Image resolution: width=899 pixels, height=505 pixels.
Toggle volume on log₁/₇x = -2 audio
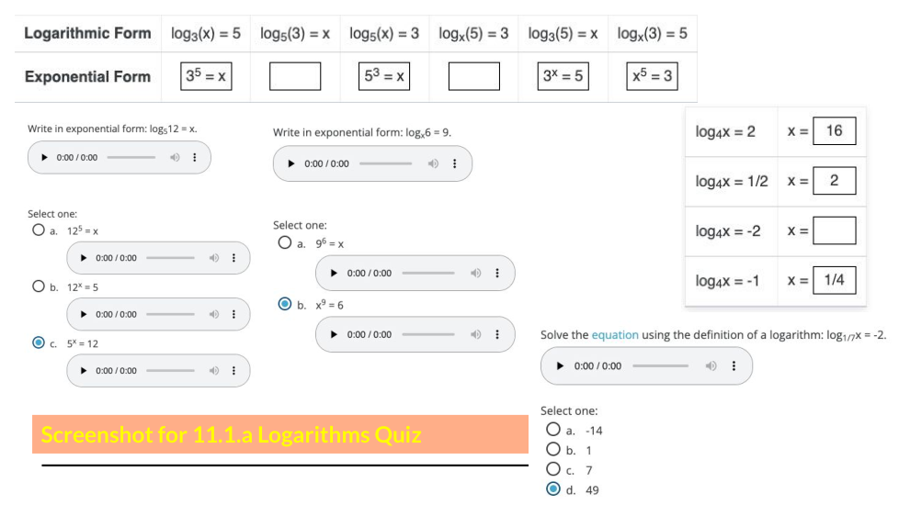(711, 365)
